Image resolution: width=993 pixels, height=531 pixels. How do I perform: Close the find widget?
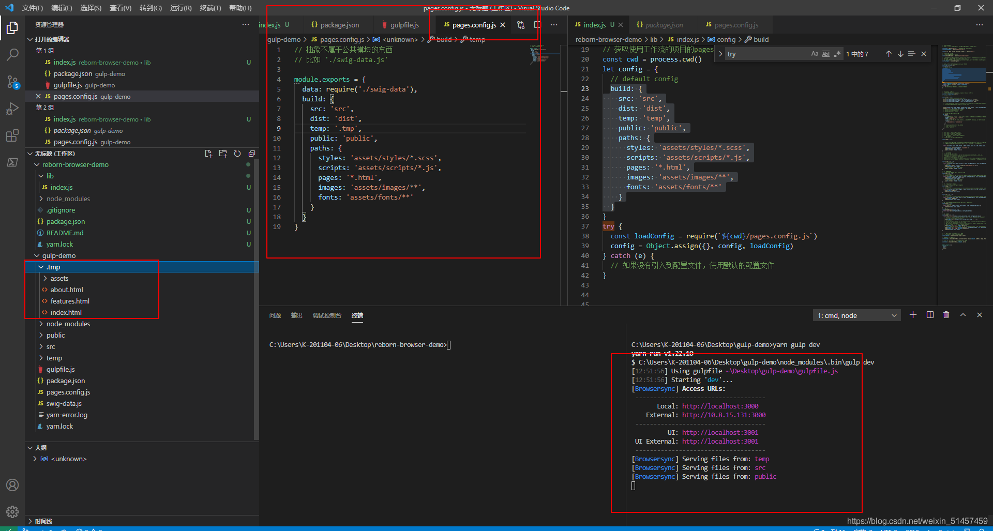click(924, 54)
